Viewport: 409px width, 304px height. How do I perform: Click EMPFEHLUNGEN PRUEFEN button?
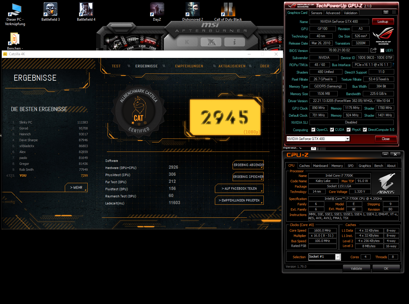tap(239, 200)
